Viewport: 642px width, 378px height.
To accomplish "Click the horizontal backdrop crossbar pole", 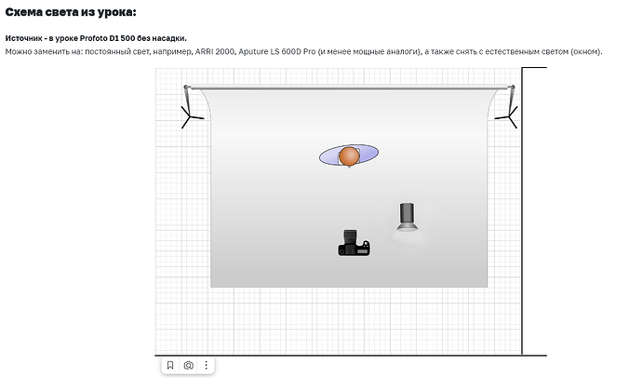I will 349,88.
